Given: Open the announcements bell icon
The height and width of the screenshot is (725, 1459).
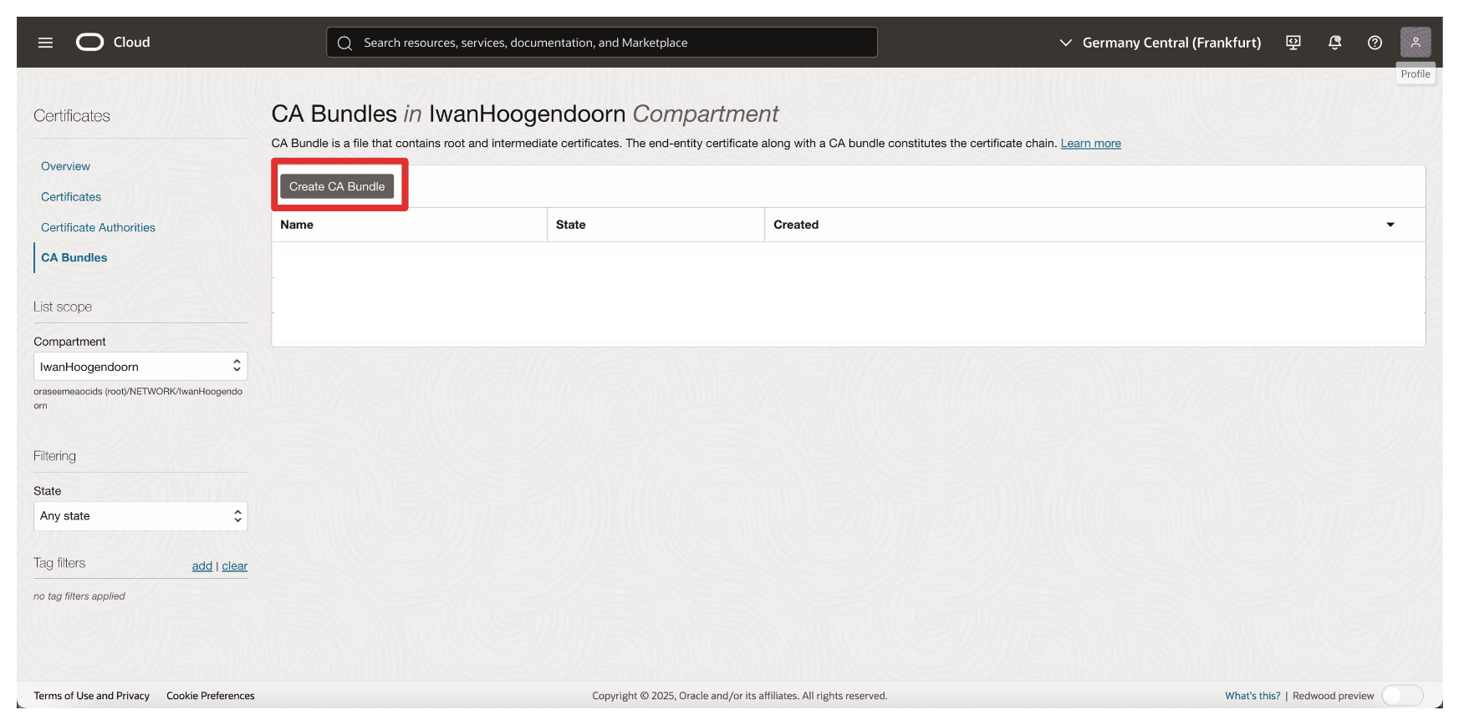Looking at the screenshot, I should click(x=1334, y=43).
